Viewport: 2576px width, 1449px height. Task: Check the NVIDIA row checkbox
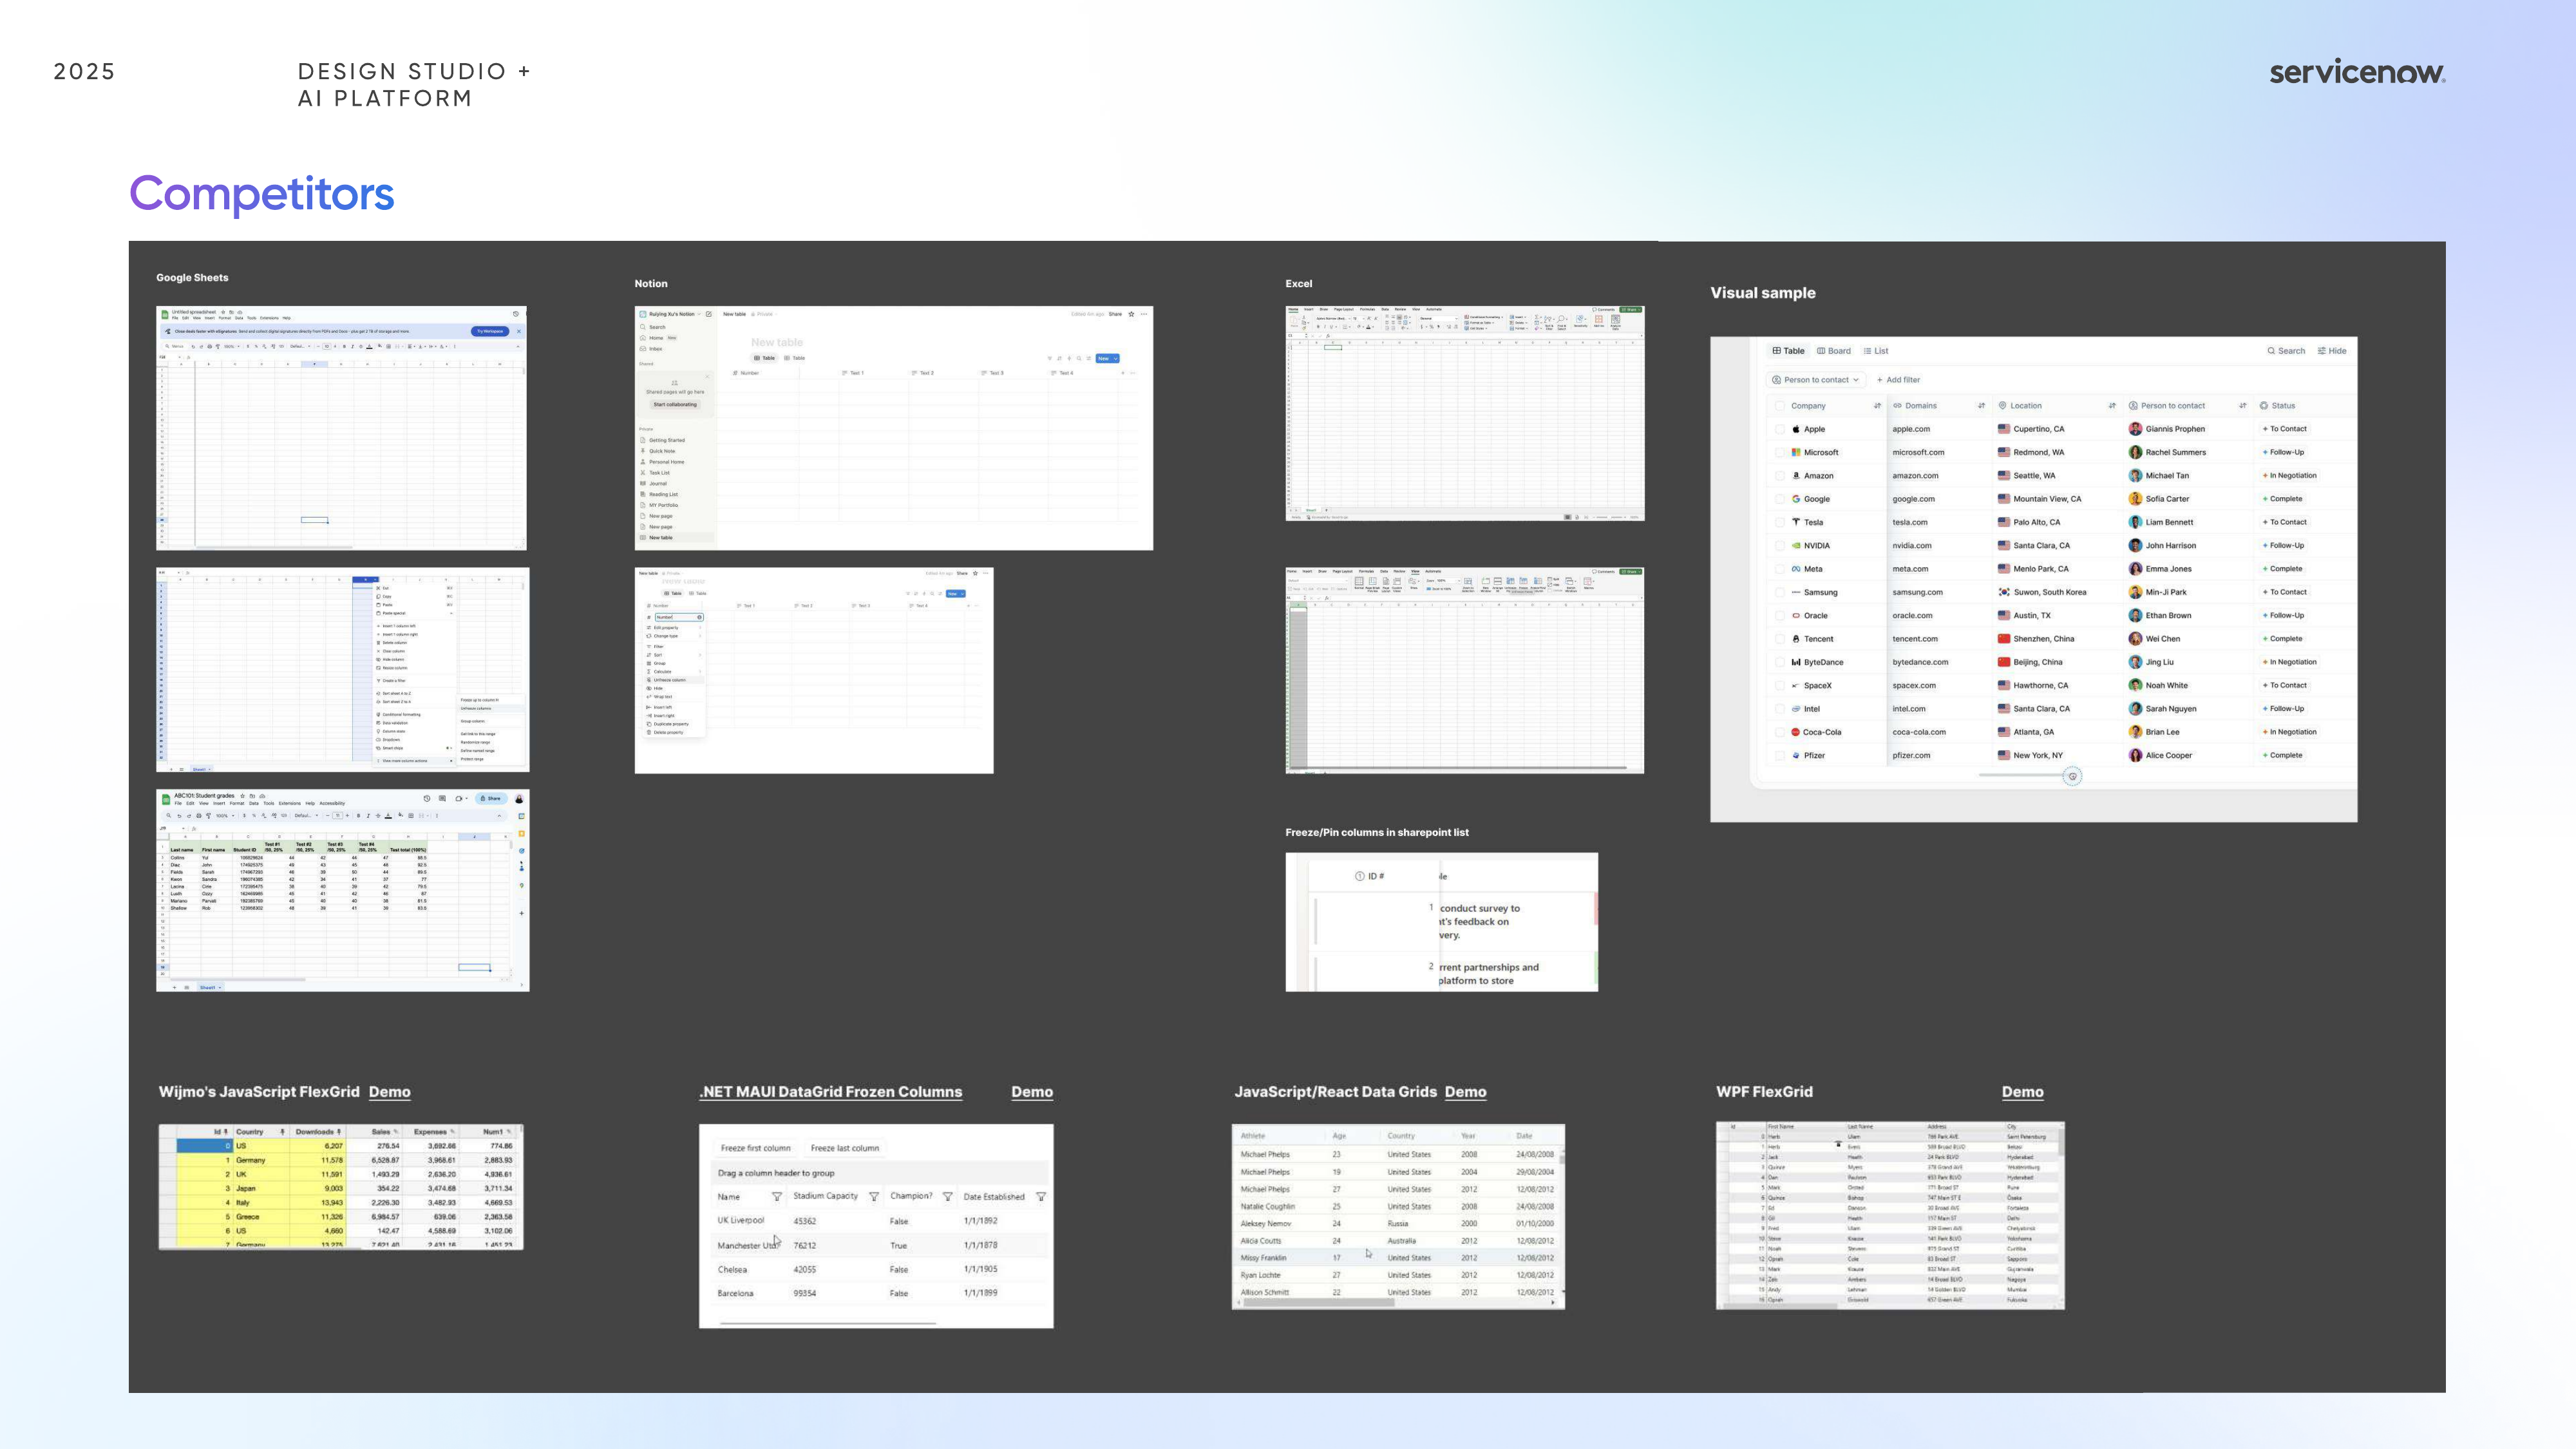[1779, 546]
